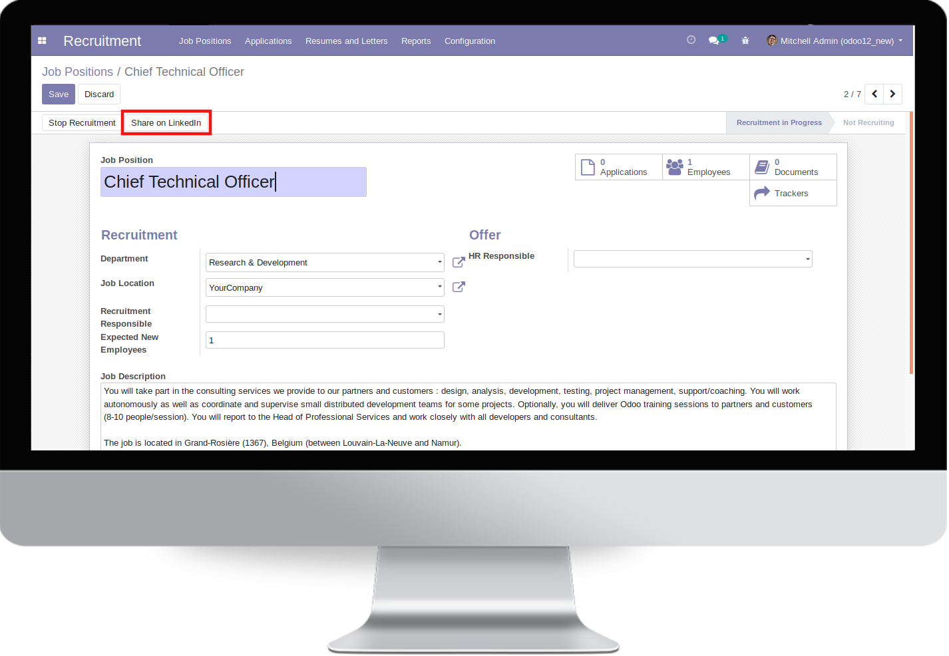This screenshot has width=949, height=656.
Task: Open Resumes and Letters menu
Action: pos(346,41)
